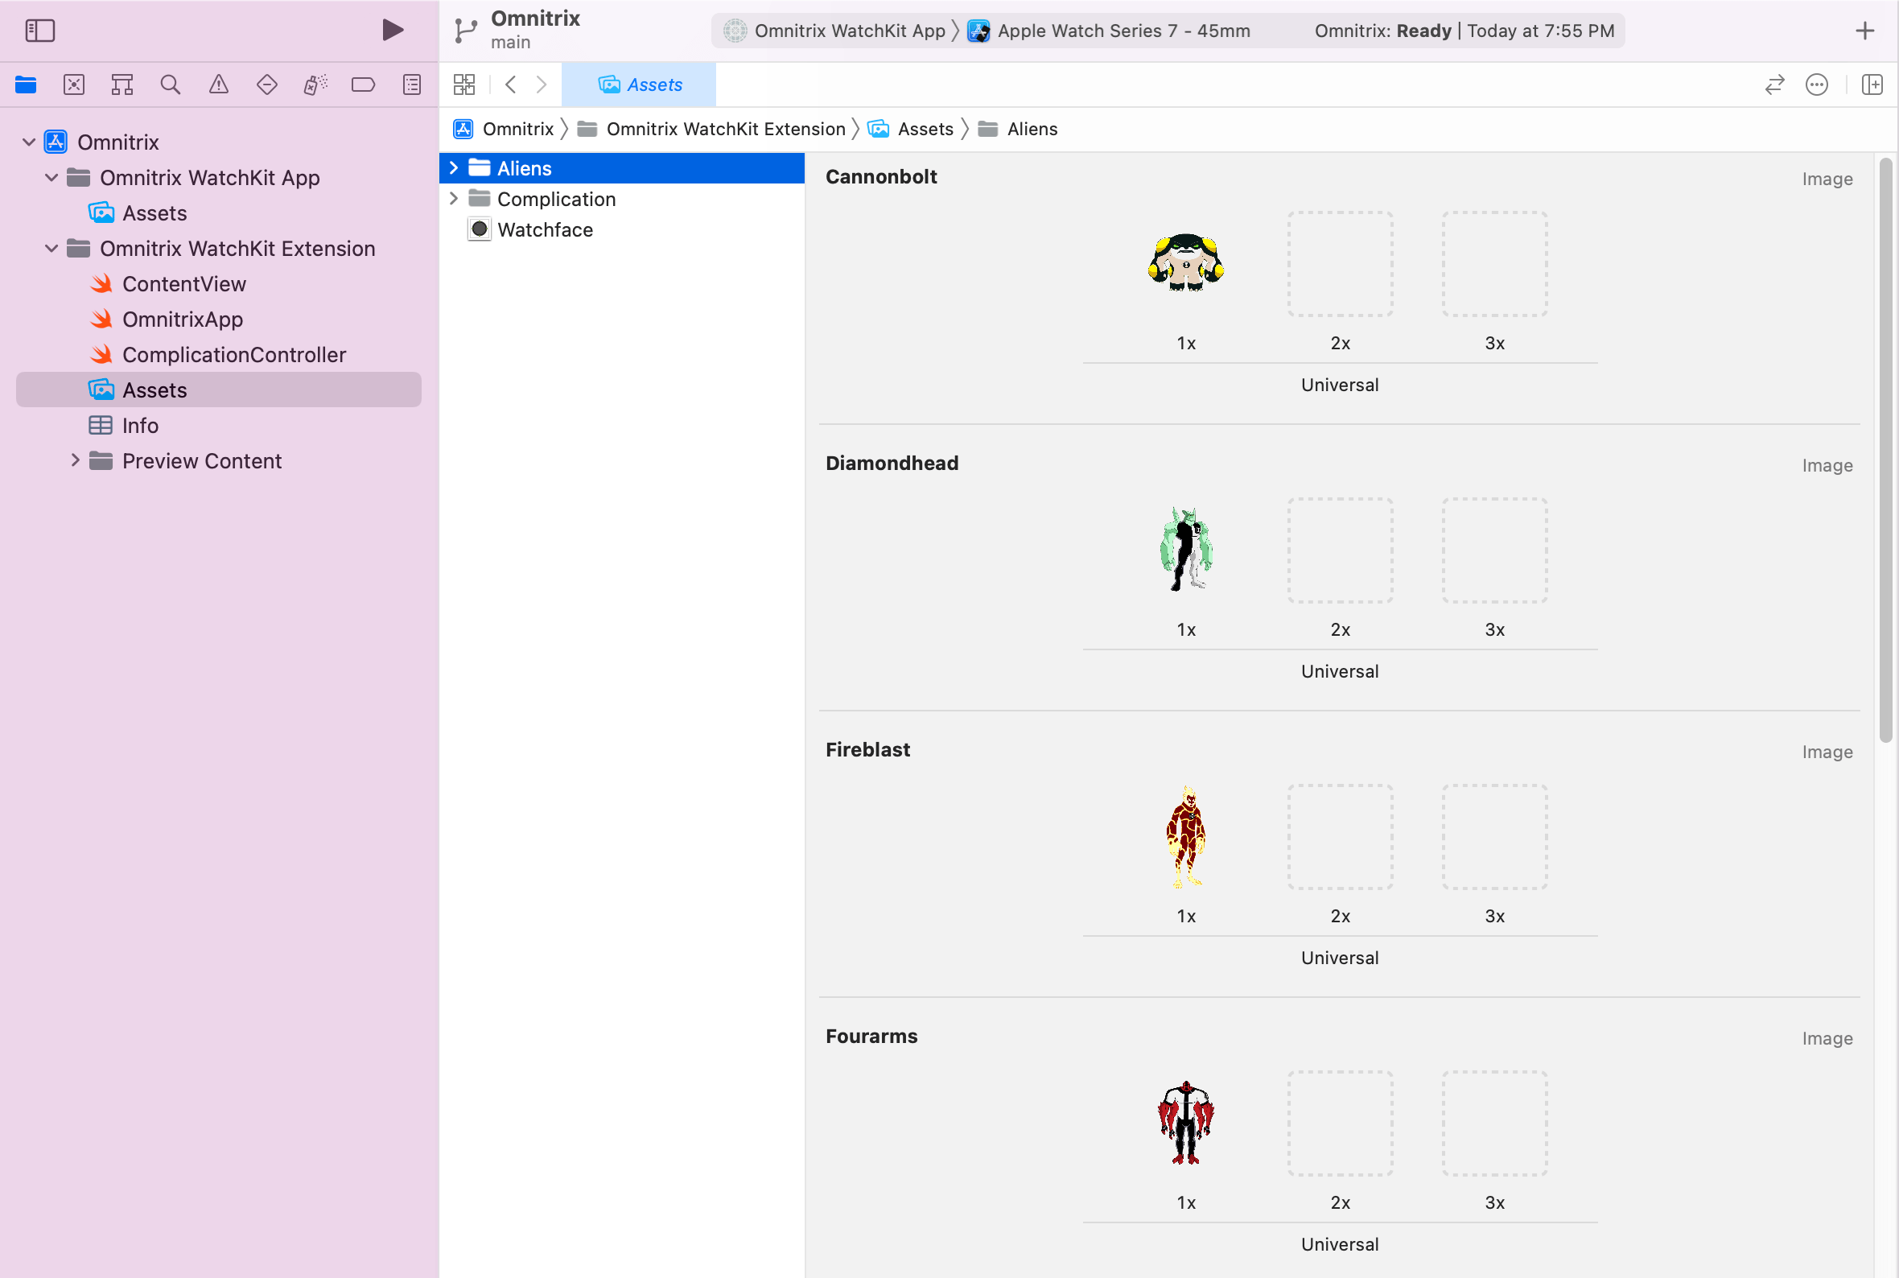Image resolution: width=1899 pixels, height=1278 pixels.
Task: Go back in editor history
Action: [511, 85]
